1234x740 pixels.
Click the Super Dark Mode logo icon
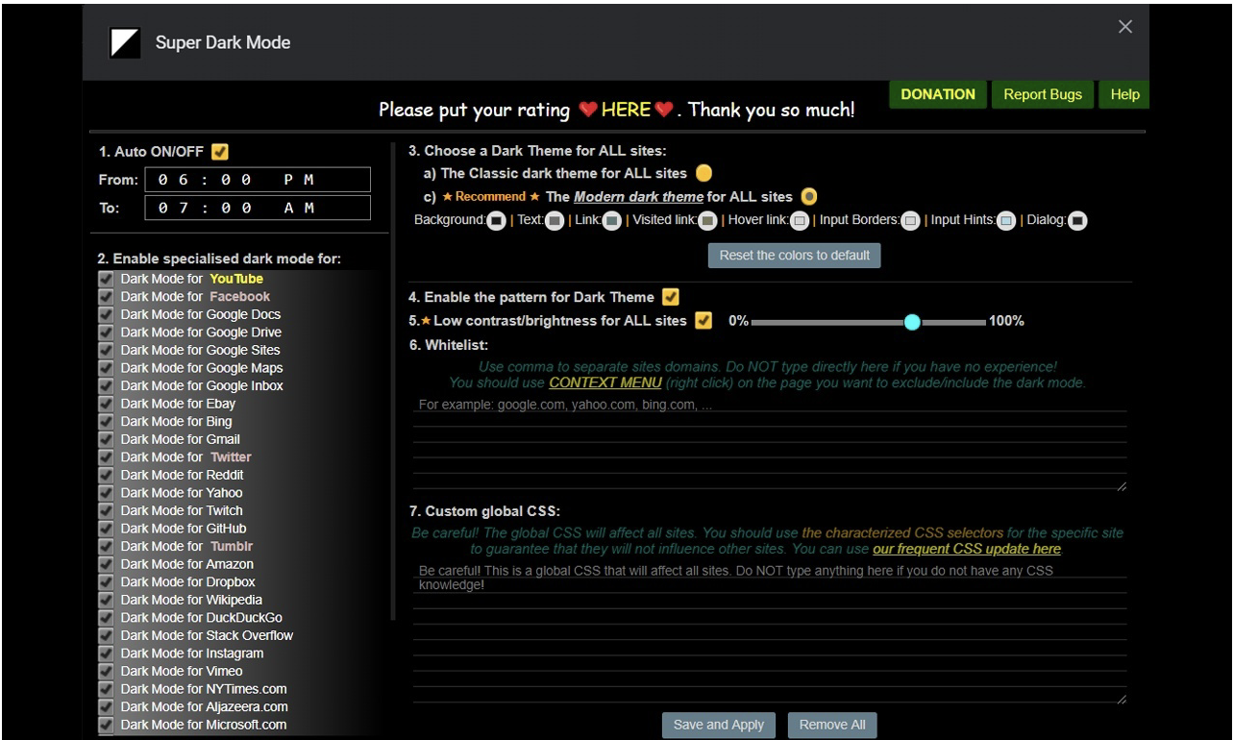[x=126, y=42]
